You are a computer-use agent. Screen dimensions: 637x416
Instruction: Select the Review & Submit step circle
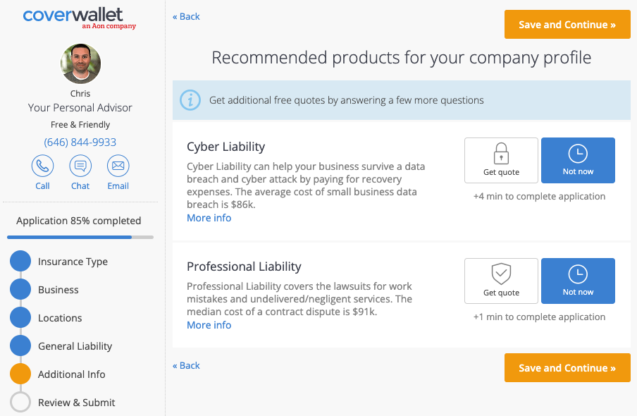(21, 402)
